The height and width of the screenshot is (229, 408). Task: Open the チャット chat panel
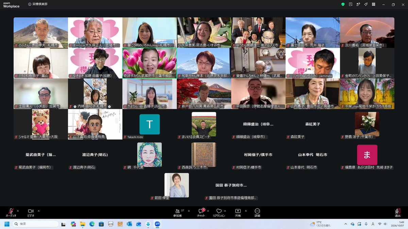coord(201,212)
